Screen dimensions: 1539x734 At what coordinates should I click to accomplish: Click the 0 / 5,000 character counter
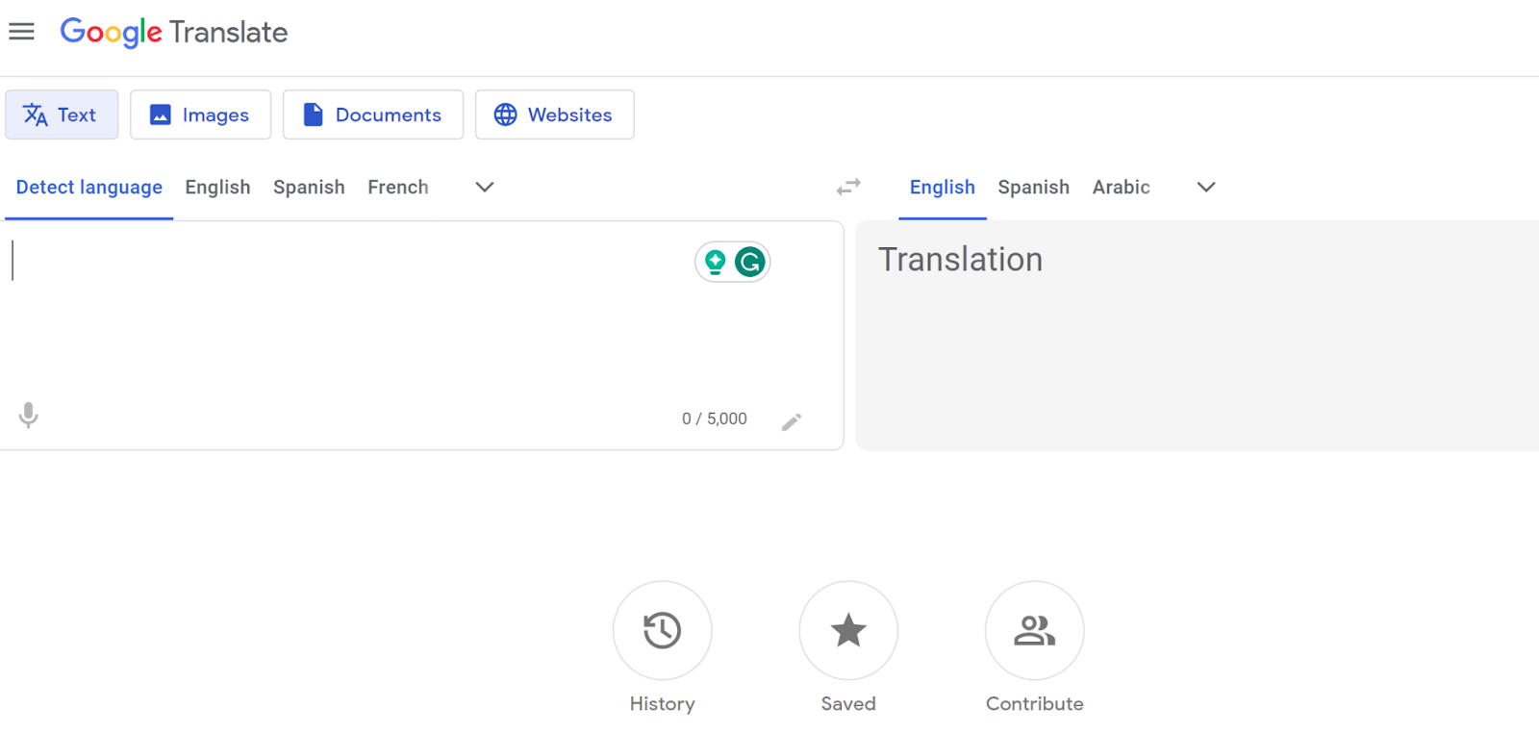tap(715, 419)
